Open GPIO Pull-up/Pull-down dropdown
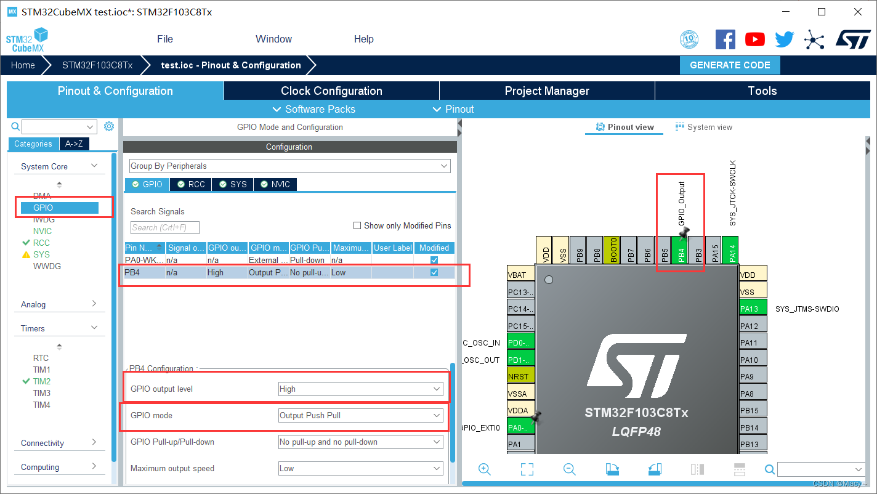This screenshot has height=494, width=877. coord(360,442)
